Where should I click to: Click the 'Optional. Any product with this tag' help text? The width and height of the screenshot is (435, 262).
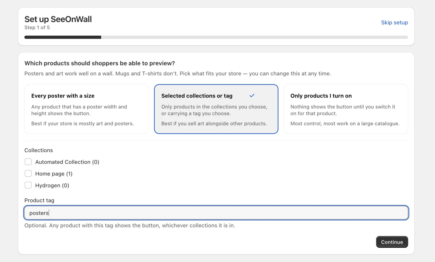pos(130,225)
